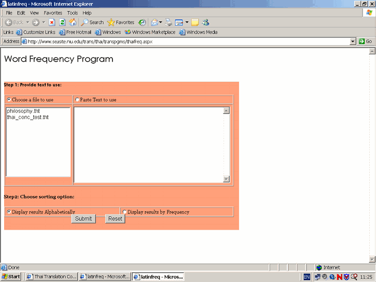Open the Customize Links link

[x=36, y=32]
